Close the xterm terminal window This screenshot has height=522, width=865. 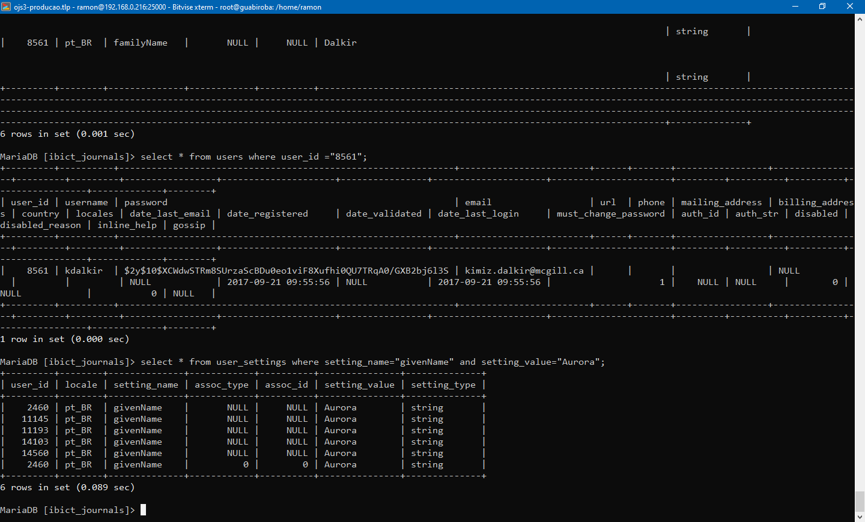click(850, 7)
